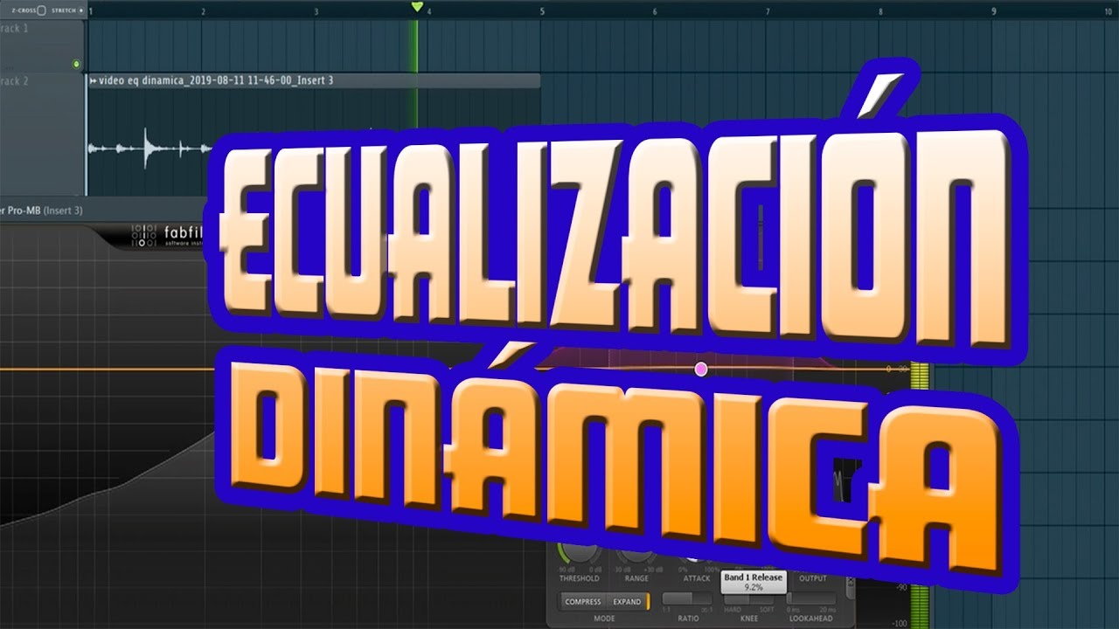Select the audio clip 'video eq dinamica_2019-08-11 11-46-00_Insert 3'
This screenshot has width=1119, height=629.
[x=313, y=80]
